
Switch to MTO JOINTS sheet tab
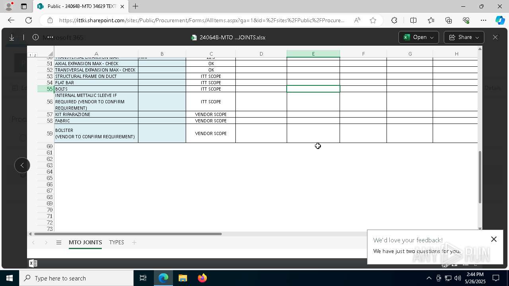85,242
